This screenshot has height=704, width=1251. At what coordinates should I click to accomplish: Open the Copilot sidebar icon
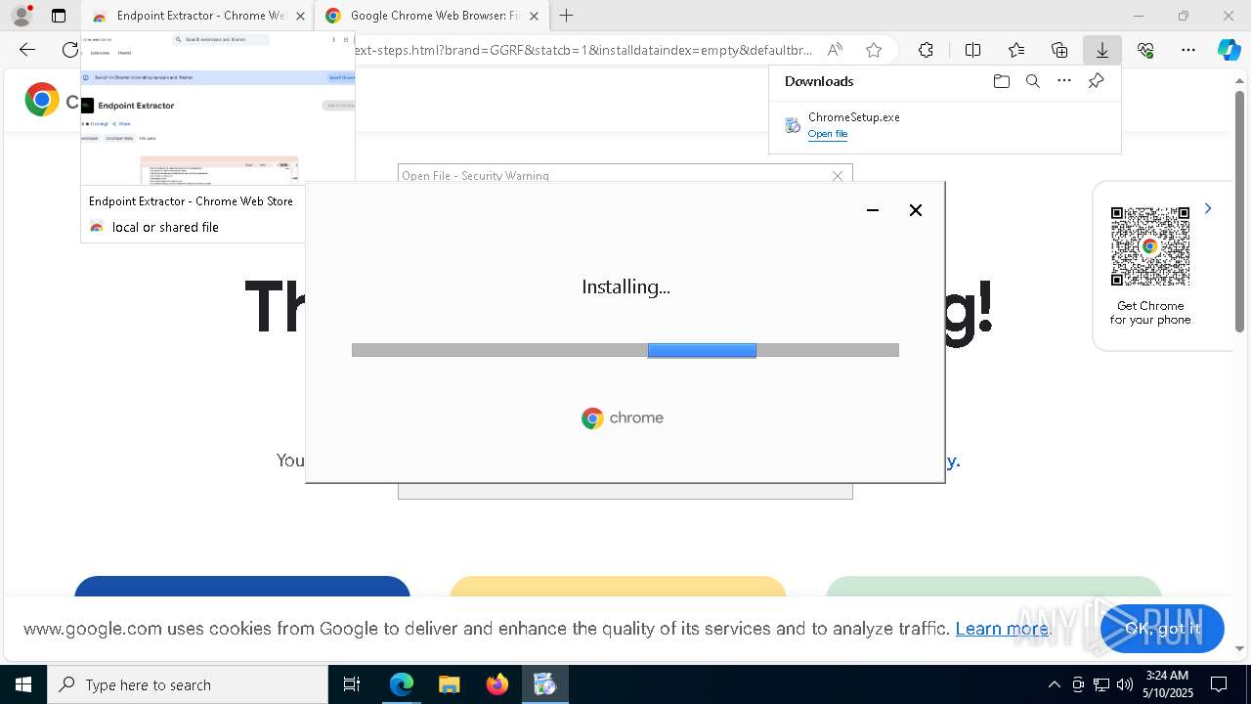1229,51
